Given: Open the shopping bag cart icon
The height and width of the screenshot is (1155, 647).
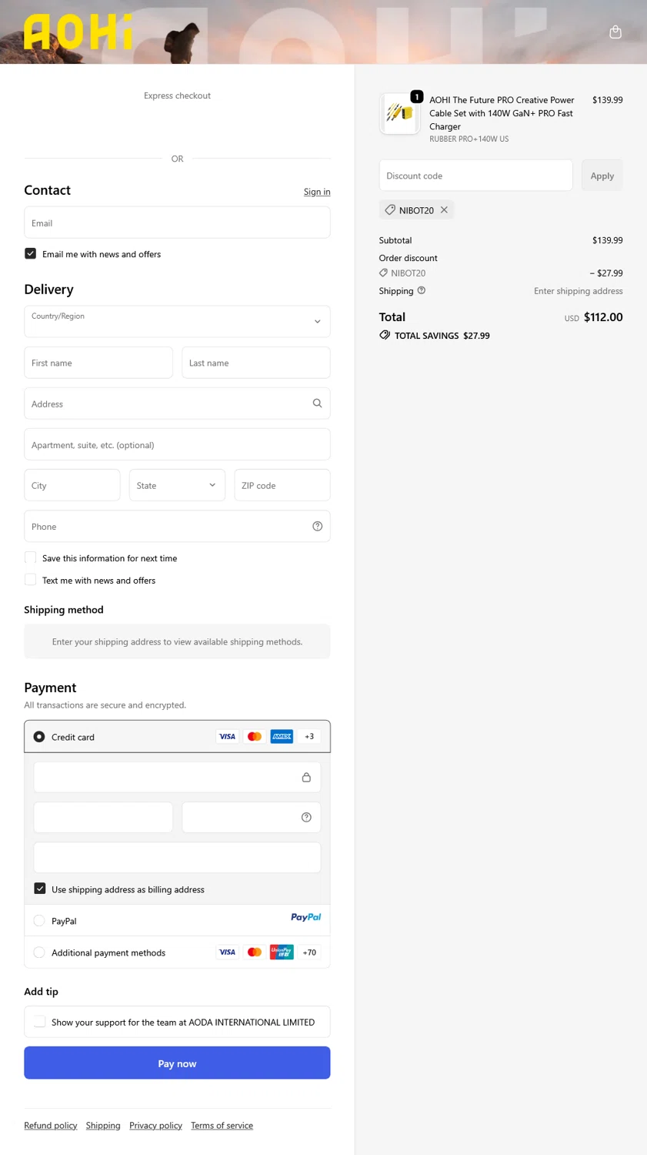Looking at the screenshot, I should (x=615, y=32).
